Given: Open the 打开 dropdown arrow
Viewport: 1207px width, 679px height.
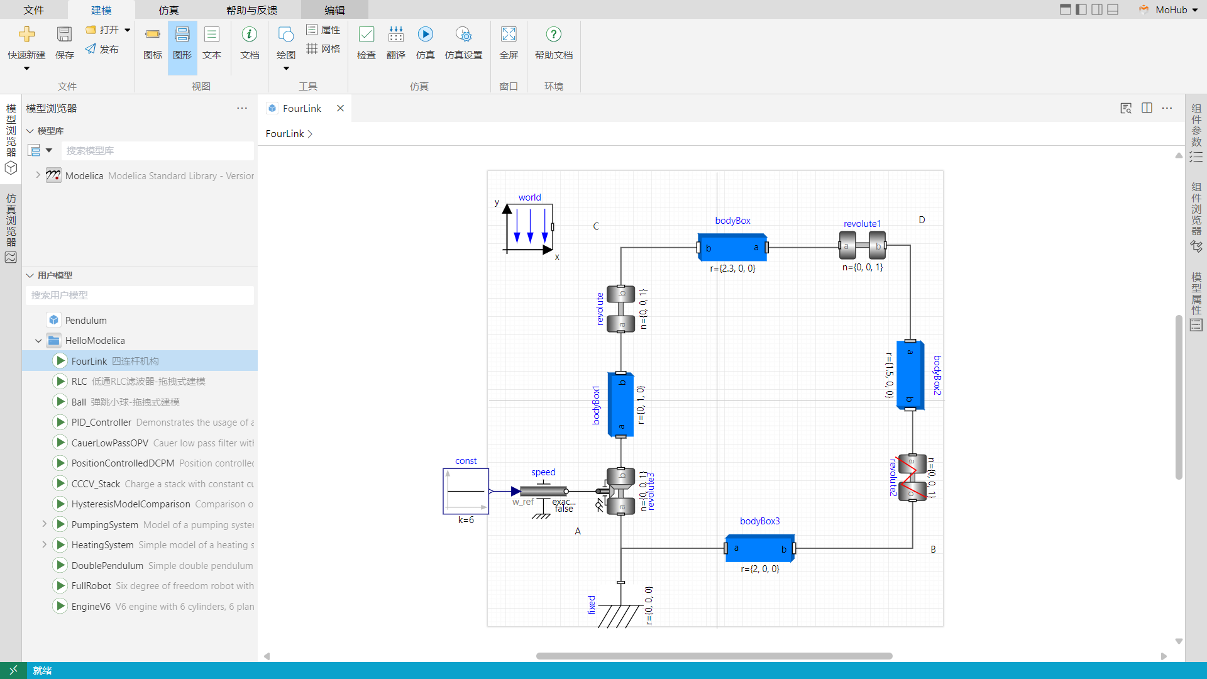Looking at the screenshot, I should pyautogui.click(x=128, y=30).
